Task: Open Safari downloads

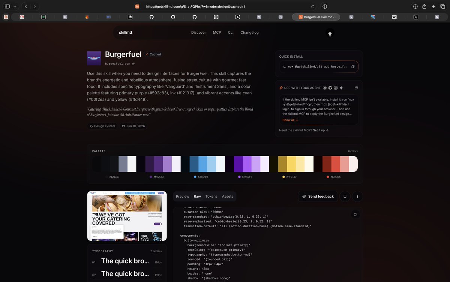Action: [x=415, y=6]
